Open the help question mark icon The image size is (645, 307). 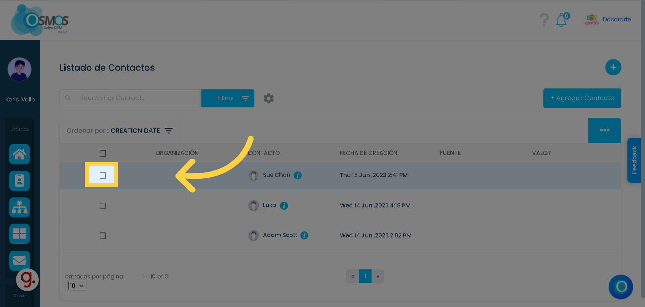(544, 20)
